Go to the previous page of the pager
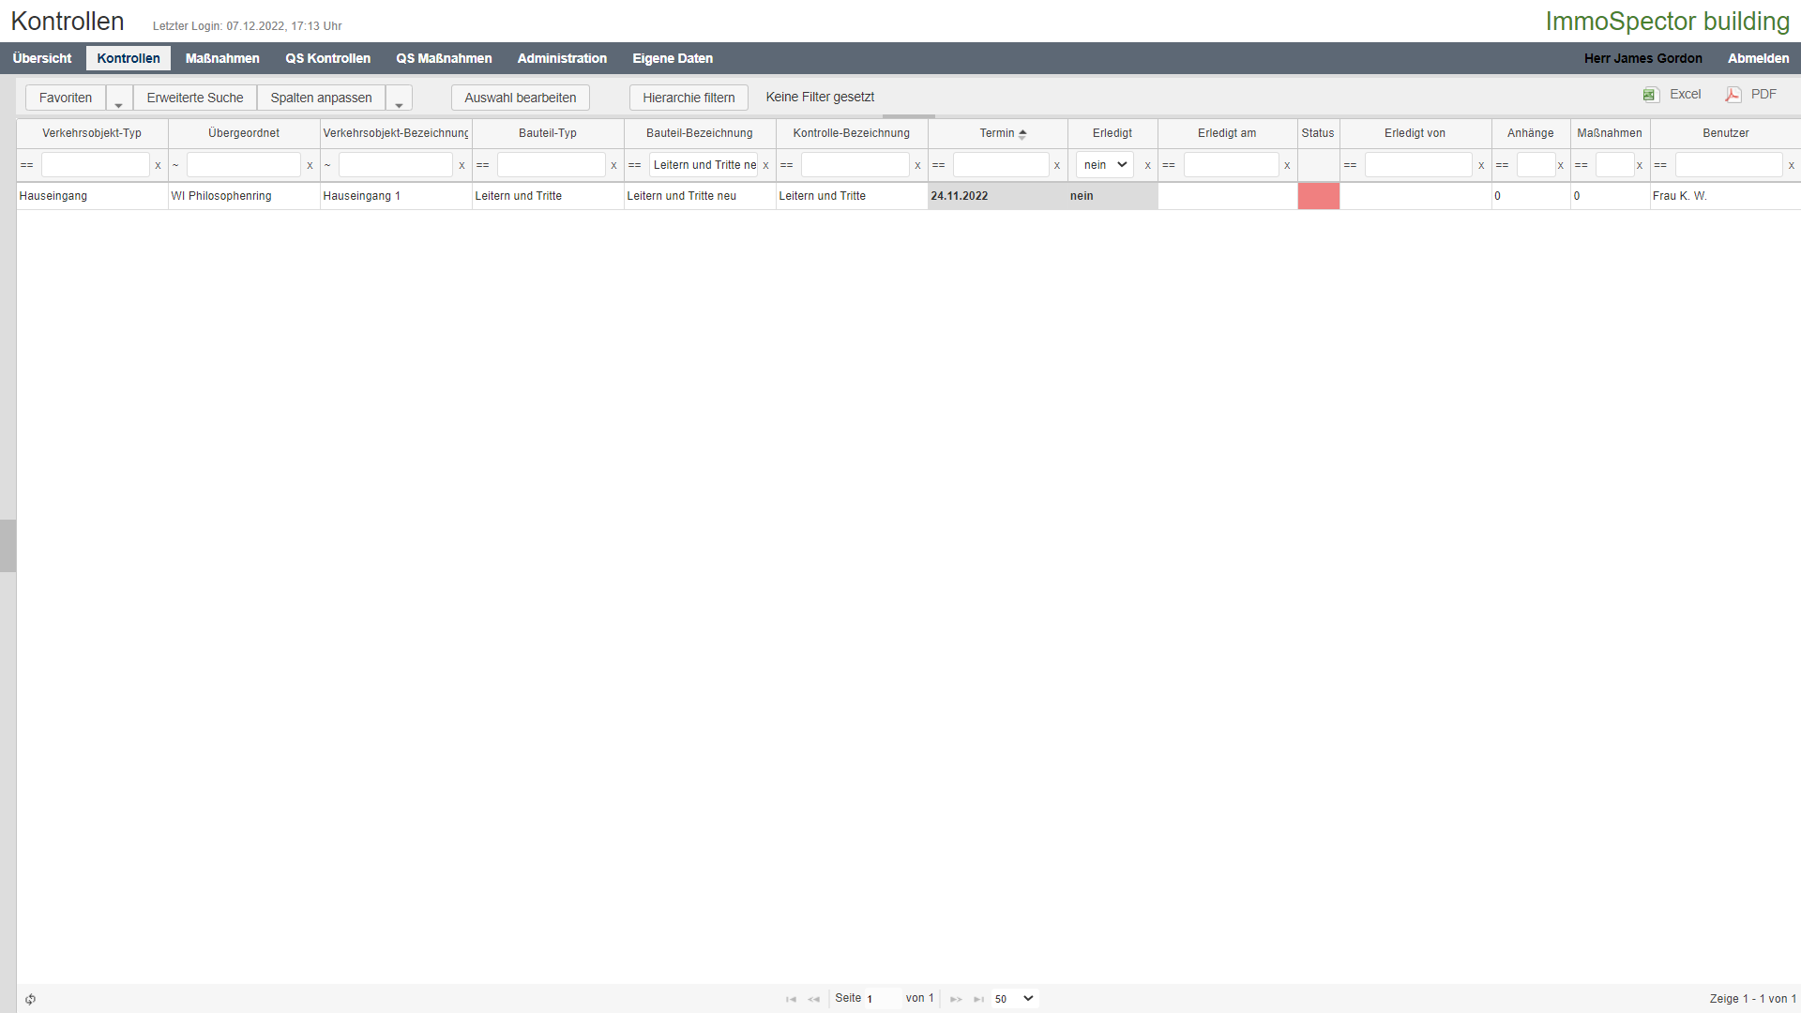This screenshot has height=1013, width=1801. pyautogui.click(x=813, y=999)
